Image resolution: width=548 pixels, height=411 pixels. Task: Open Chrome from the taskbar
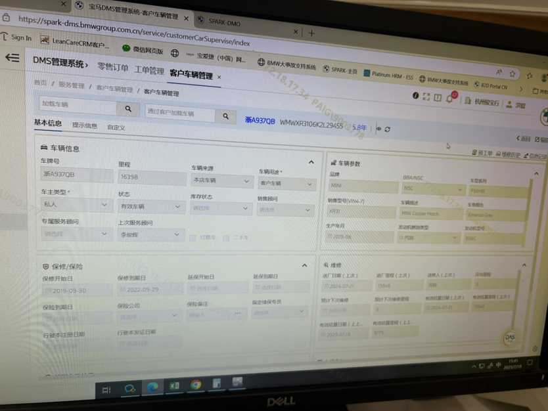click(x=196, y=385)
